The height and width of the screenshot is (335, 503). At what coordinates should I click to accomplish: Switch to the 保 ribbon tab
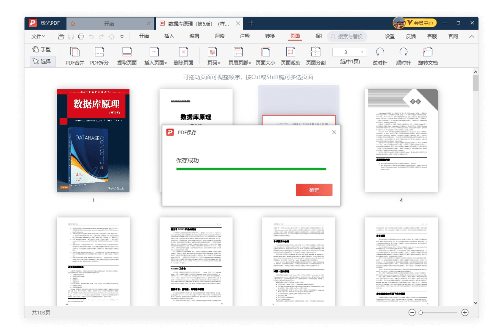coord(318,36)
